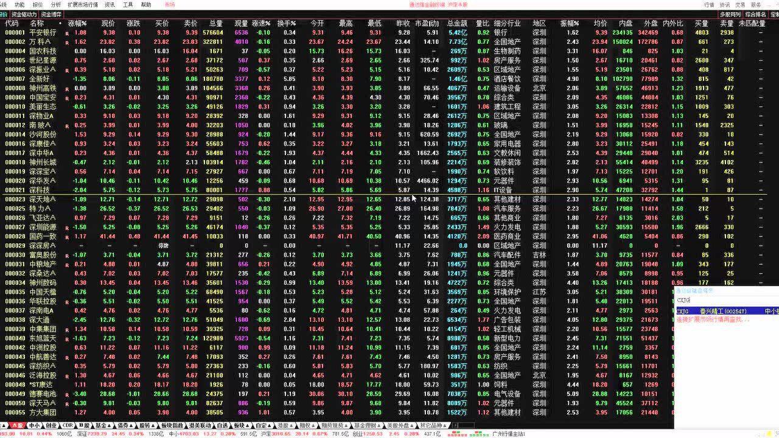Sort by the 换手% column header
Screen dimensions: 779x438
tap(286, 23)
